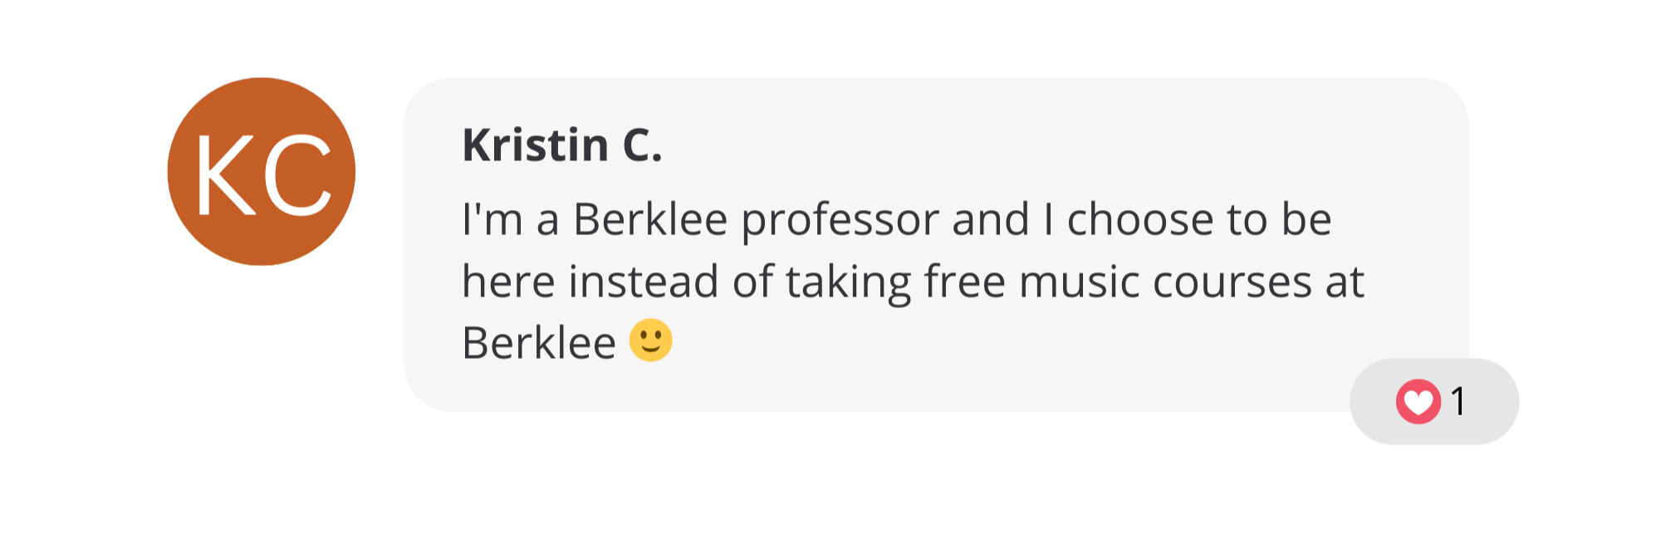Click the word "here" in the comment
Viewport: 1661px width, 544px height.
point(508,282)
